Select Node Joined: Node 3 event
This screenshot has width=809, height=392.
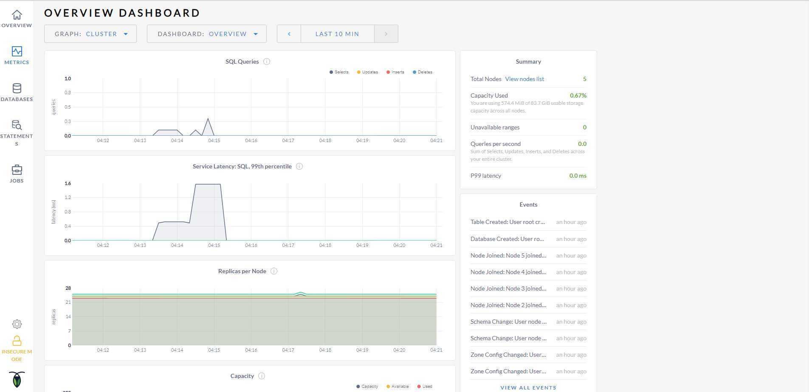528,288
